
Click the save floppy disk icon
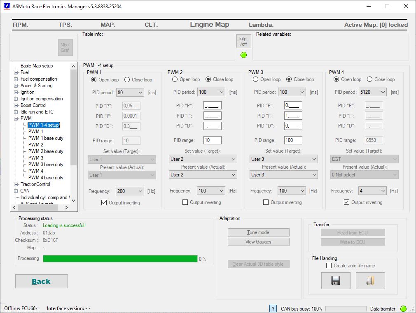tap(335, 281)
